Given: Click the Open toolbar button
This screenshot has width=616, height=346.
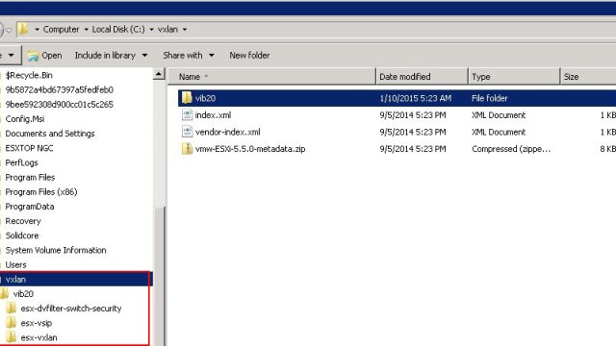Looking at the screenshot, I should [x=44, y=56].
